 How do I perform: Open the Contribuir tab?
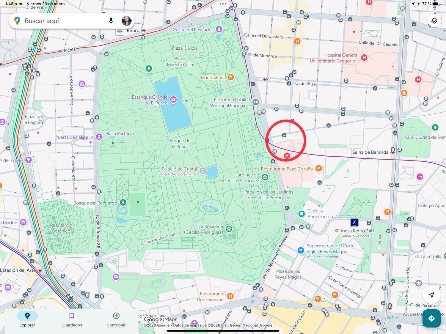click(x=116, y=319)
